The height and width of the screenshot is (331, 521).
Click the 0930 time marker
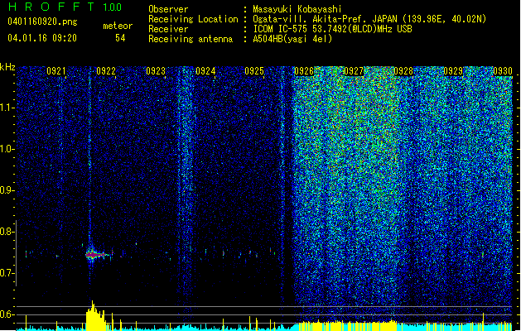[503, 71]
